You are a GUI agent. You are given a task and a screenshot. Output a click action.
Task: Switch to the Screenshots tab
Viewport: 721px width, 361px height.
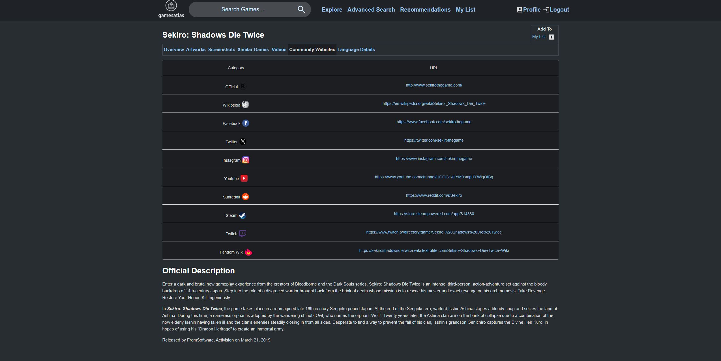222,49
